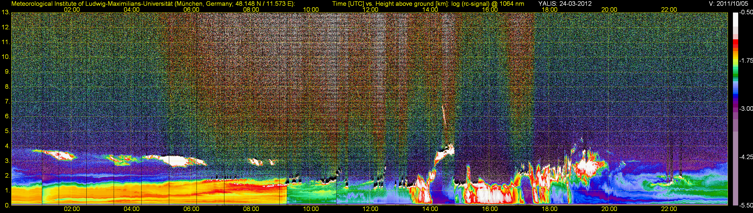The height and width of the screenshot is (213, 753).
Task: Click the 12. height axis label
Action: pos(6,27)
